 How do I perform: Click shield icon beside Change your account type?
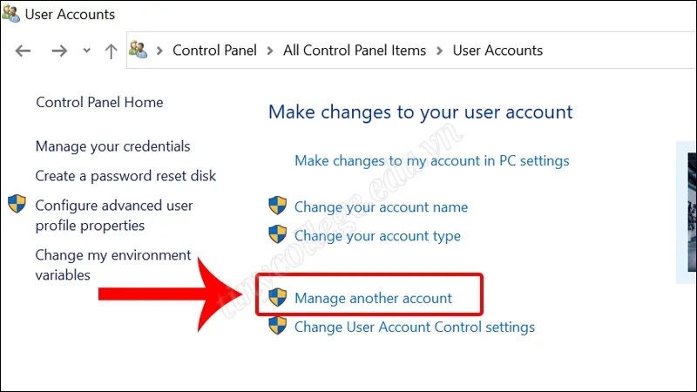[x=278, y=233]
